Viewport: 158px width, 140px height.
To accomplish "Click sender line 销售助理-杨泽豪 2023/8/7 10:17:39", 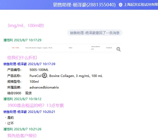I will [29, 64].
